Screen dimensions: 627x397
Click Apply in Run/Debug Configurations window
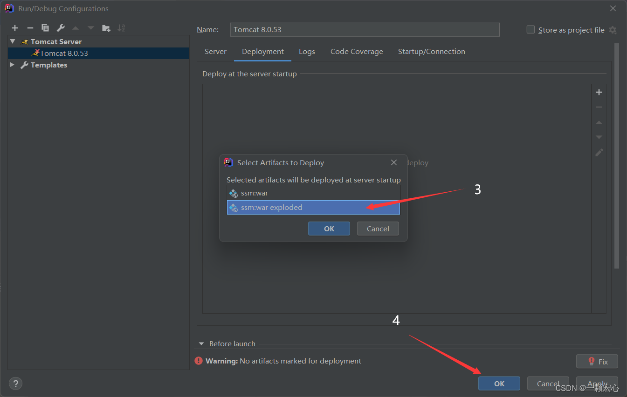(597, 384)
